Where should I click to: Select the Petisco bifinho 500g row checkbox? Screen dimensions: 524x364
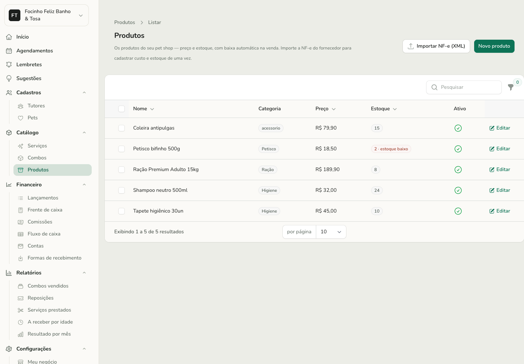pyautogui.click(x=122, y=149)
